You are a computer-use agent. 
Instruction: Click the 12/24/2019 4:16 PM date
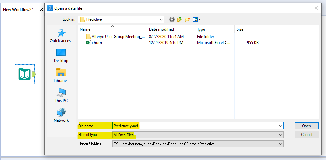(166, 43)
